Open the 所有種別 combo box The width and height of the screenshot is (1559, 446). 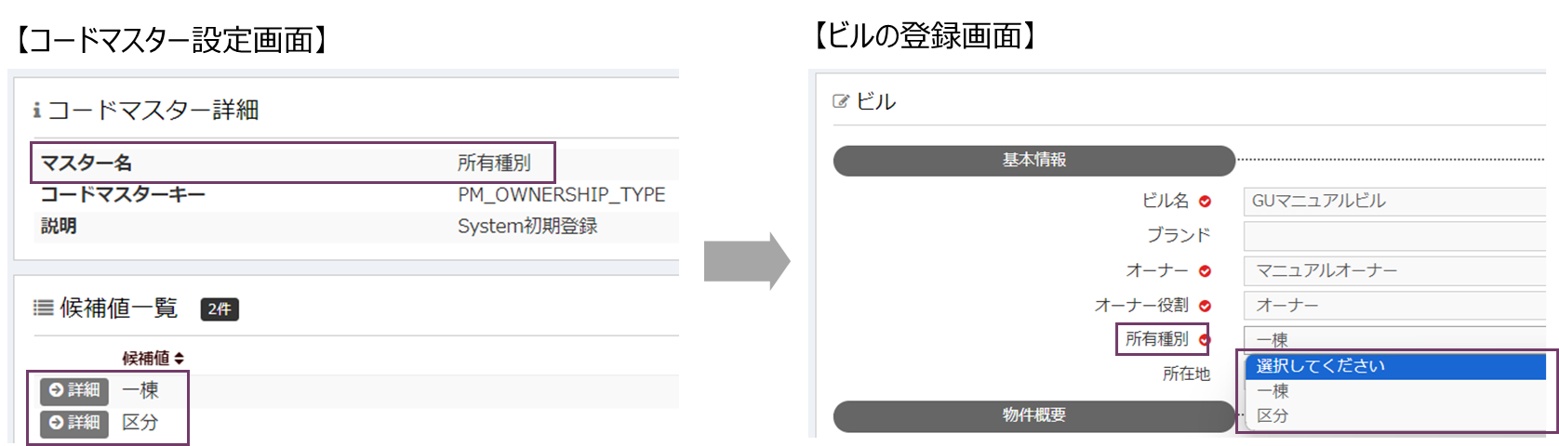point(1393,338)
